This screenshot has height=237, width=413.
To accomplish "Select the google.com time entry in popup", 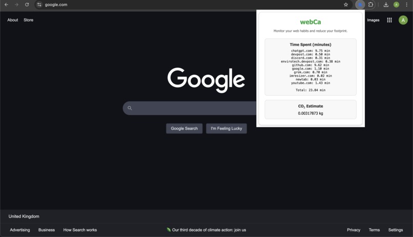I will click(311, 69).
